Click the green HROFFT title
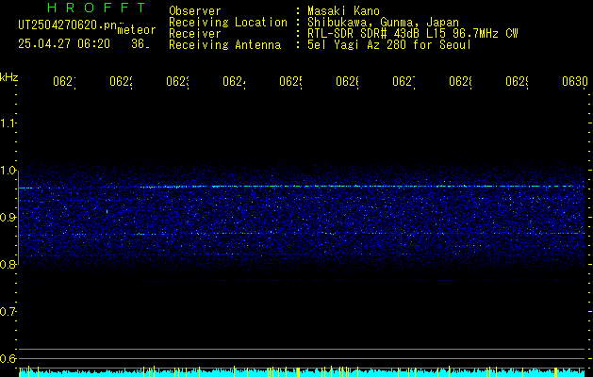The image size is (593, 377). [x=96, y=8]
